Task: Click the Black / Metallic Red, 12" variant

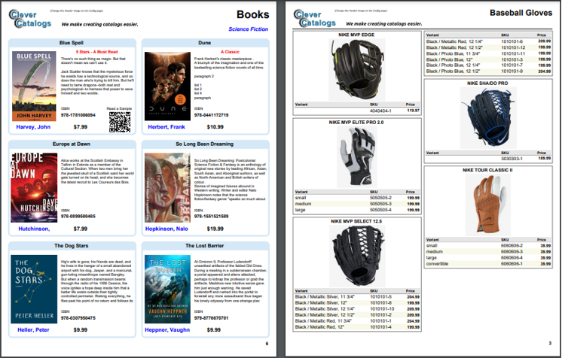Action: (319, 327)
